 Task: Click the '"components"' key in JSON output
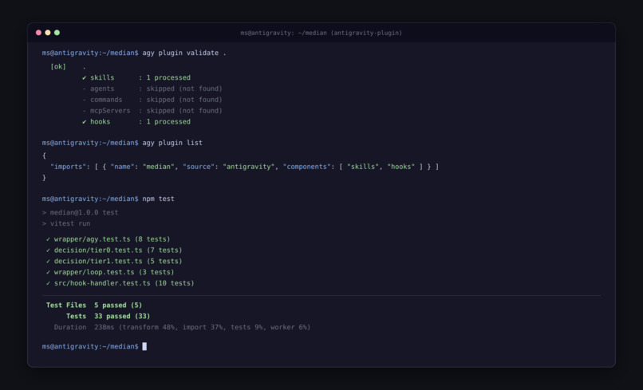306,167
